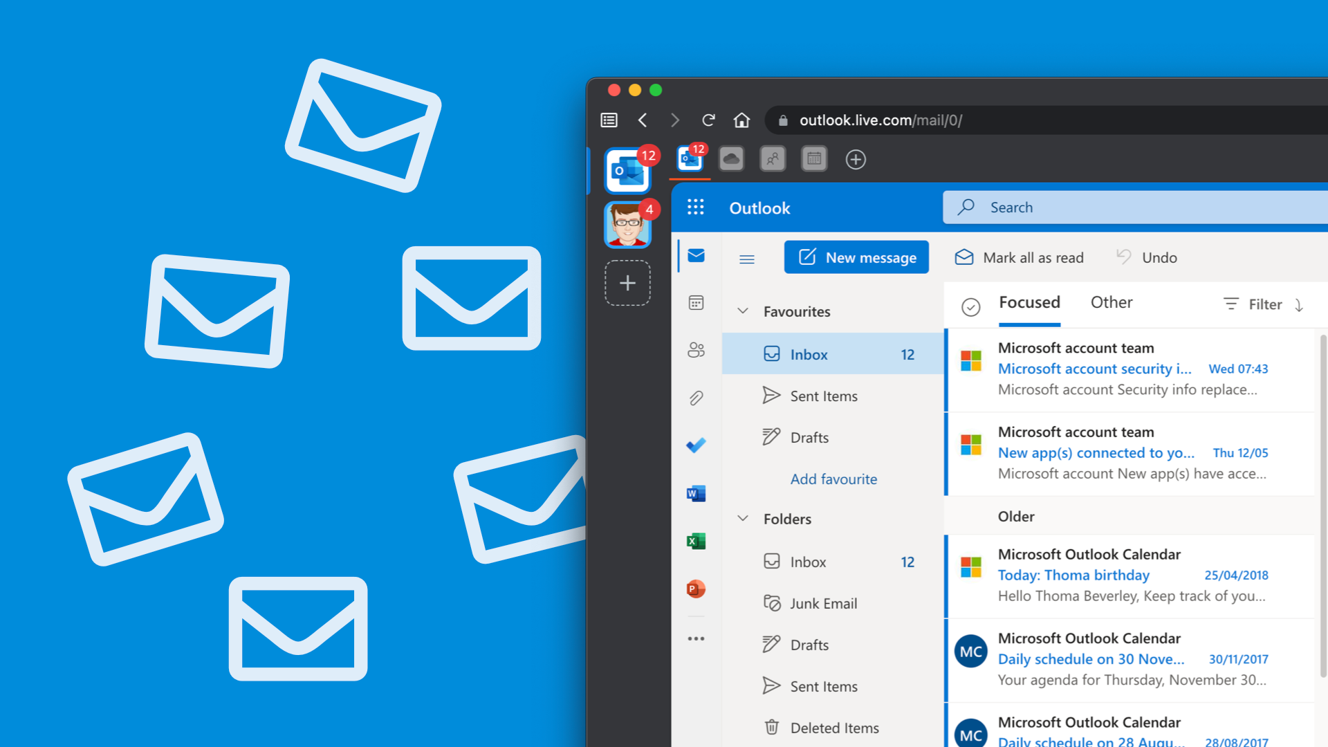Click Mark all as read button
Screen dimensions: 1328x747
1019,257
